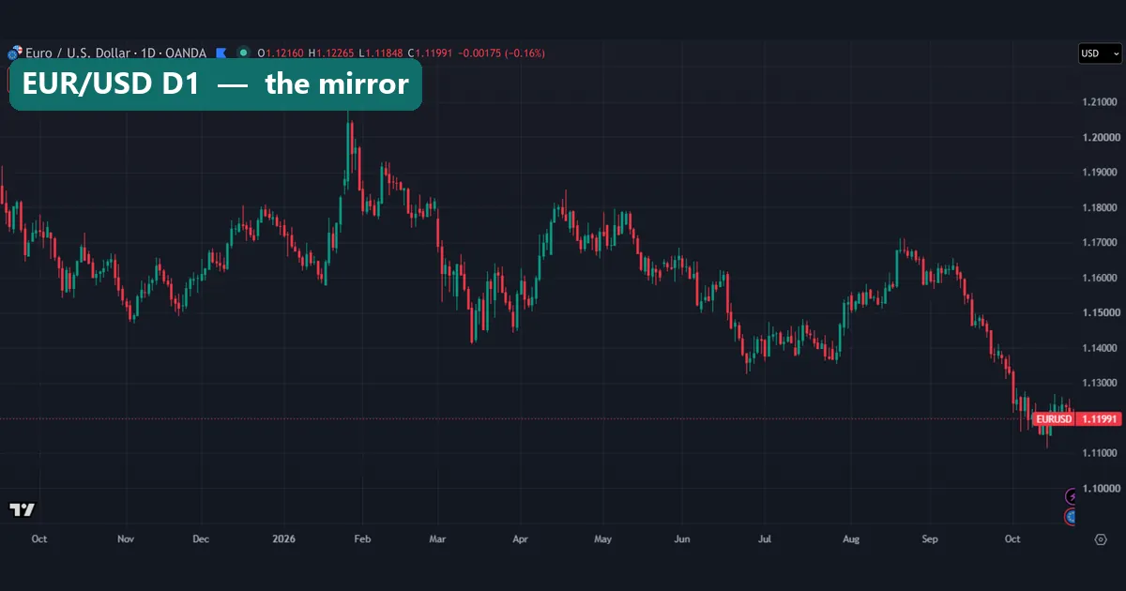Click the 1.19000 price axis label
The height and width of the screenshot is (591, 1126).
pyautogui.click(x=1098, y=173)
